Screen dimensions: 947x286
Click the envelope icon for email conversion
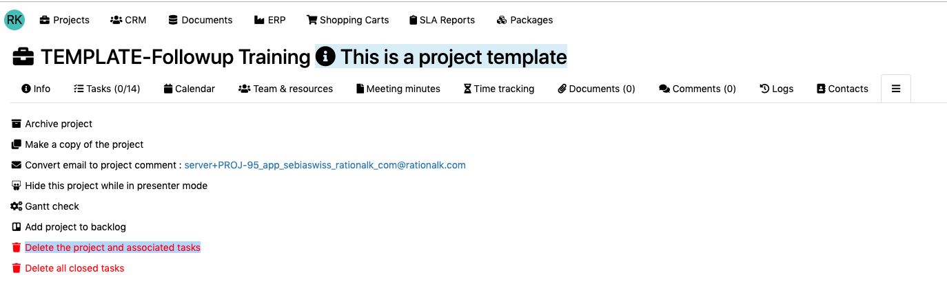[x=17, y=165]
